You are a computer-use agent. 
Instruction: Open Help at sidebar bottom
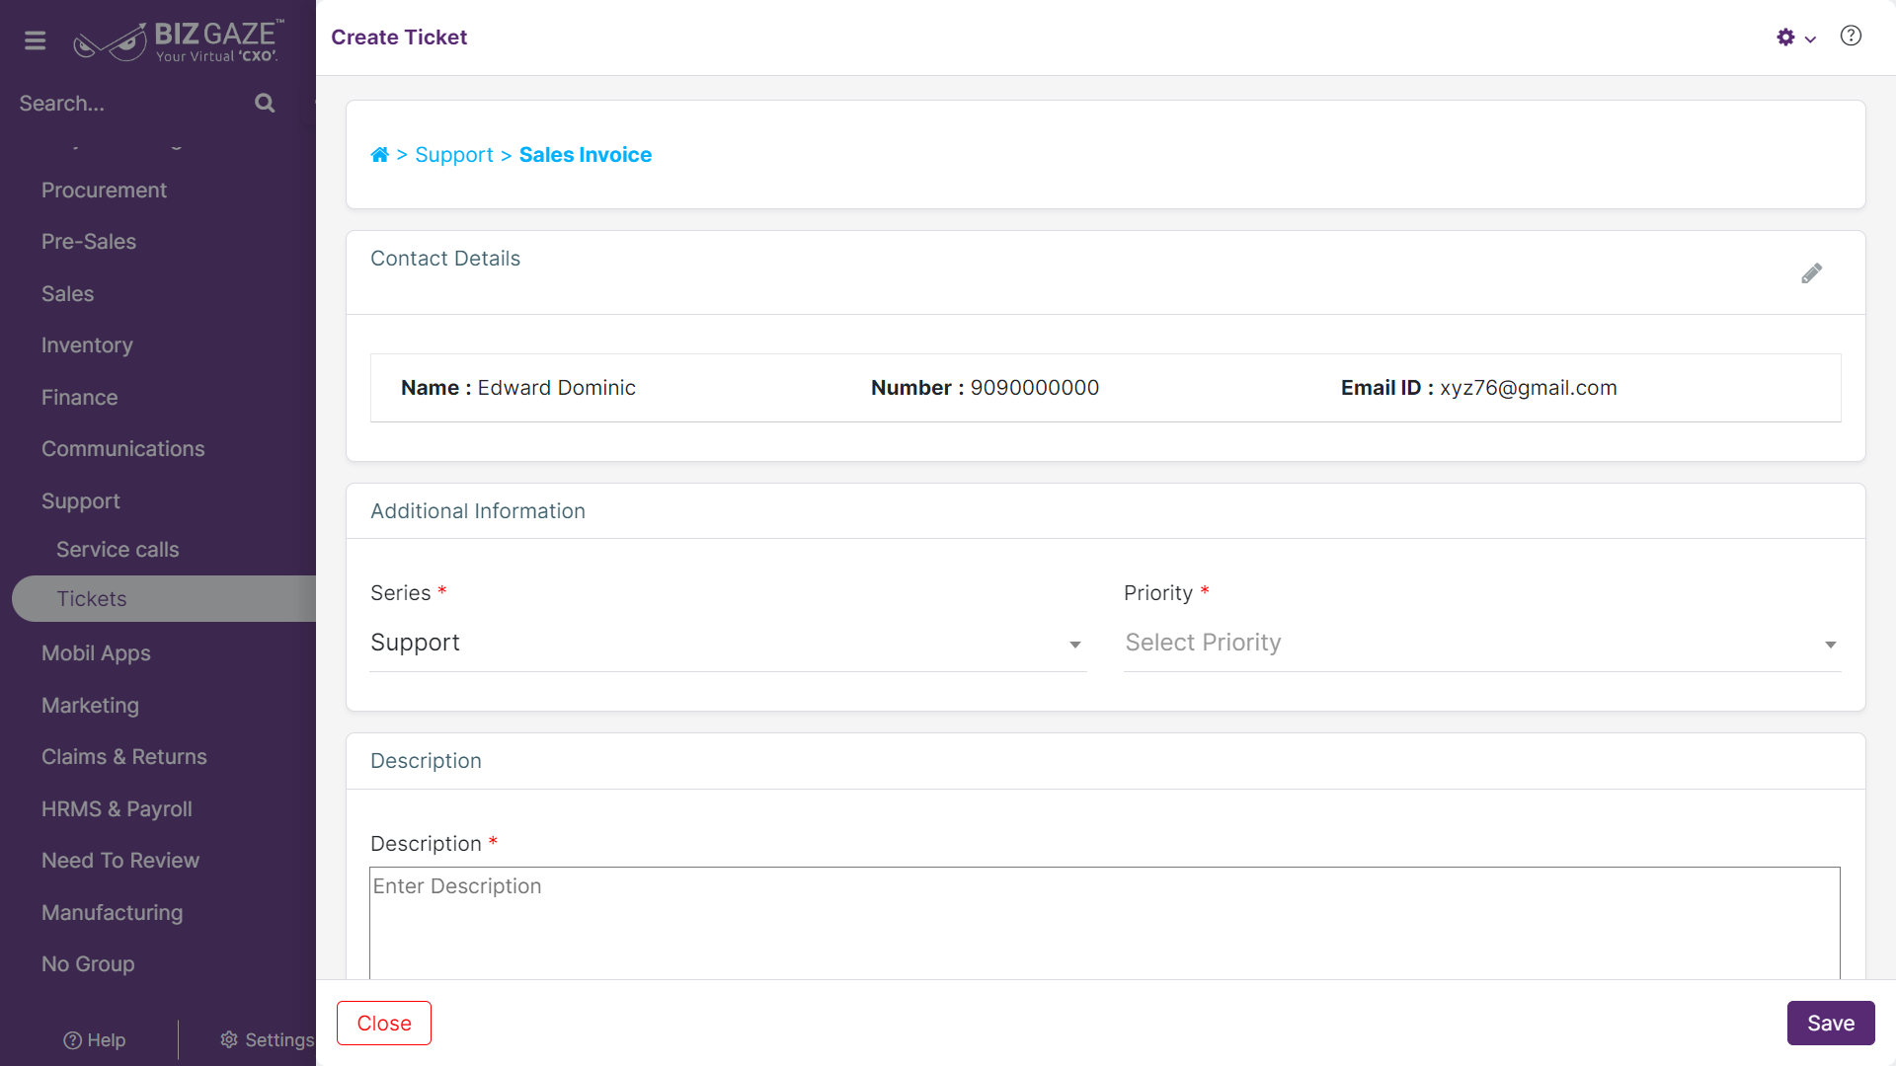tap(95, 1040)
